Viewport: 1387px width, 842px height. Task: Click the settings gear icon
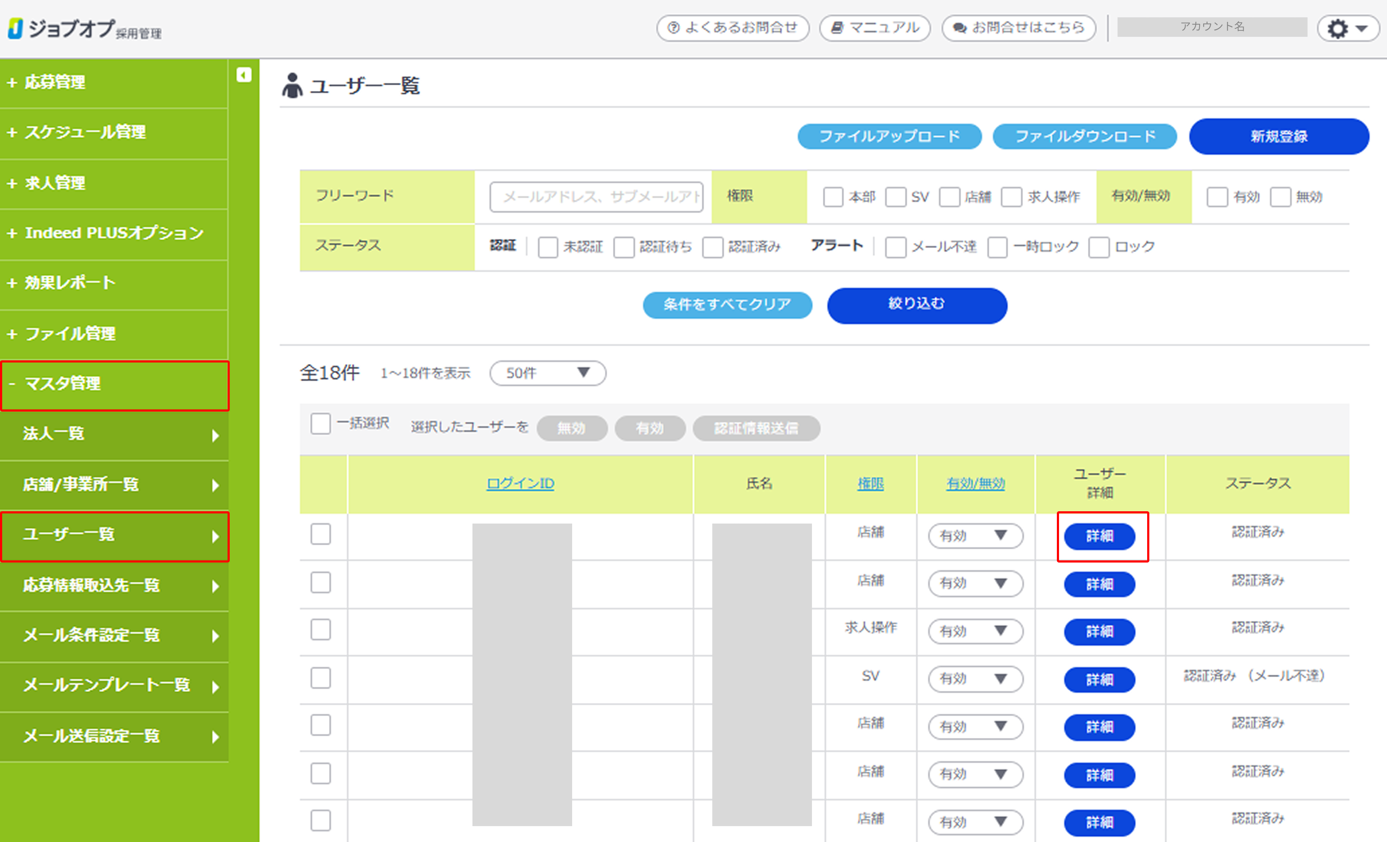(x=1338, y=28)
